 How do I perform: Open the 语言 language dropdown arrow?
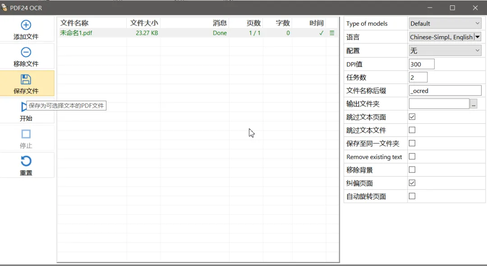pos(478,37)
